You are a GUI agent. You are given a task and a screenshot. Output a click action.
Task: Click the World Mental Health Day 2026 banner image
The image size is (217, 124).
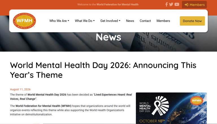point(171,108)
